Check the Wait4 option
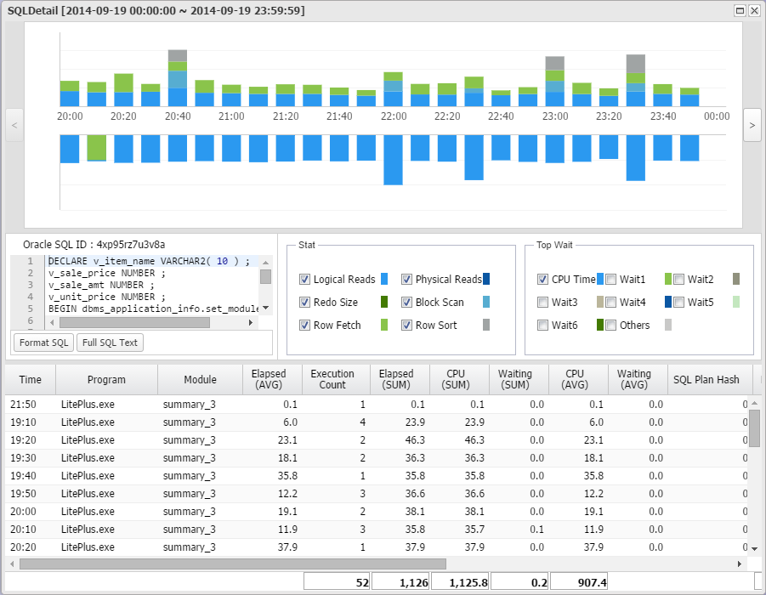 610,302
